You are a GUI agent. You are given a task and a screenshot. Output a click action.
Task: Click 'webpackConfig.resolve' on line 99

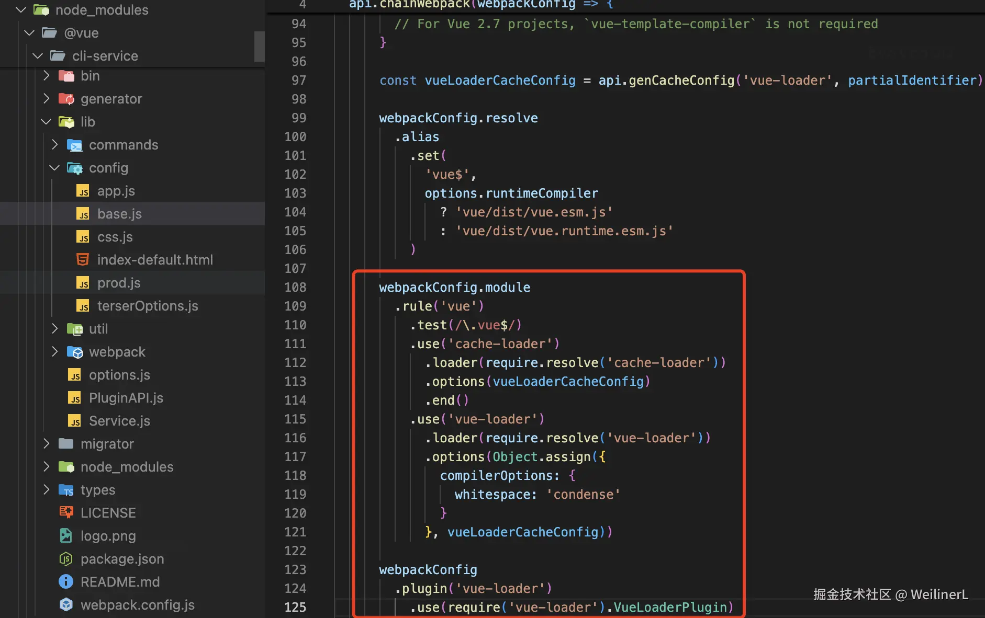pyautogui.click(x=458, y=118)
